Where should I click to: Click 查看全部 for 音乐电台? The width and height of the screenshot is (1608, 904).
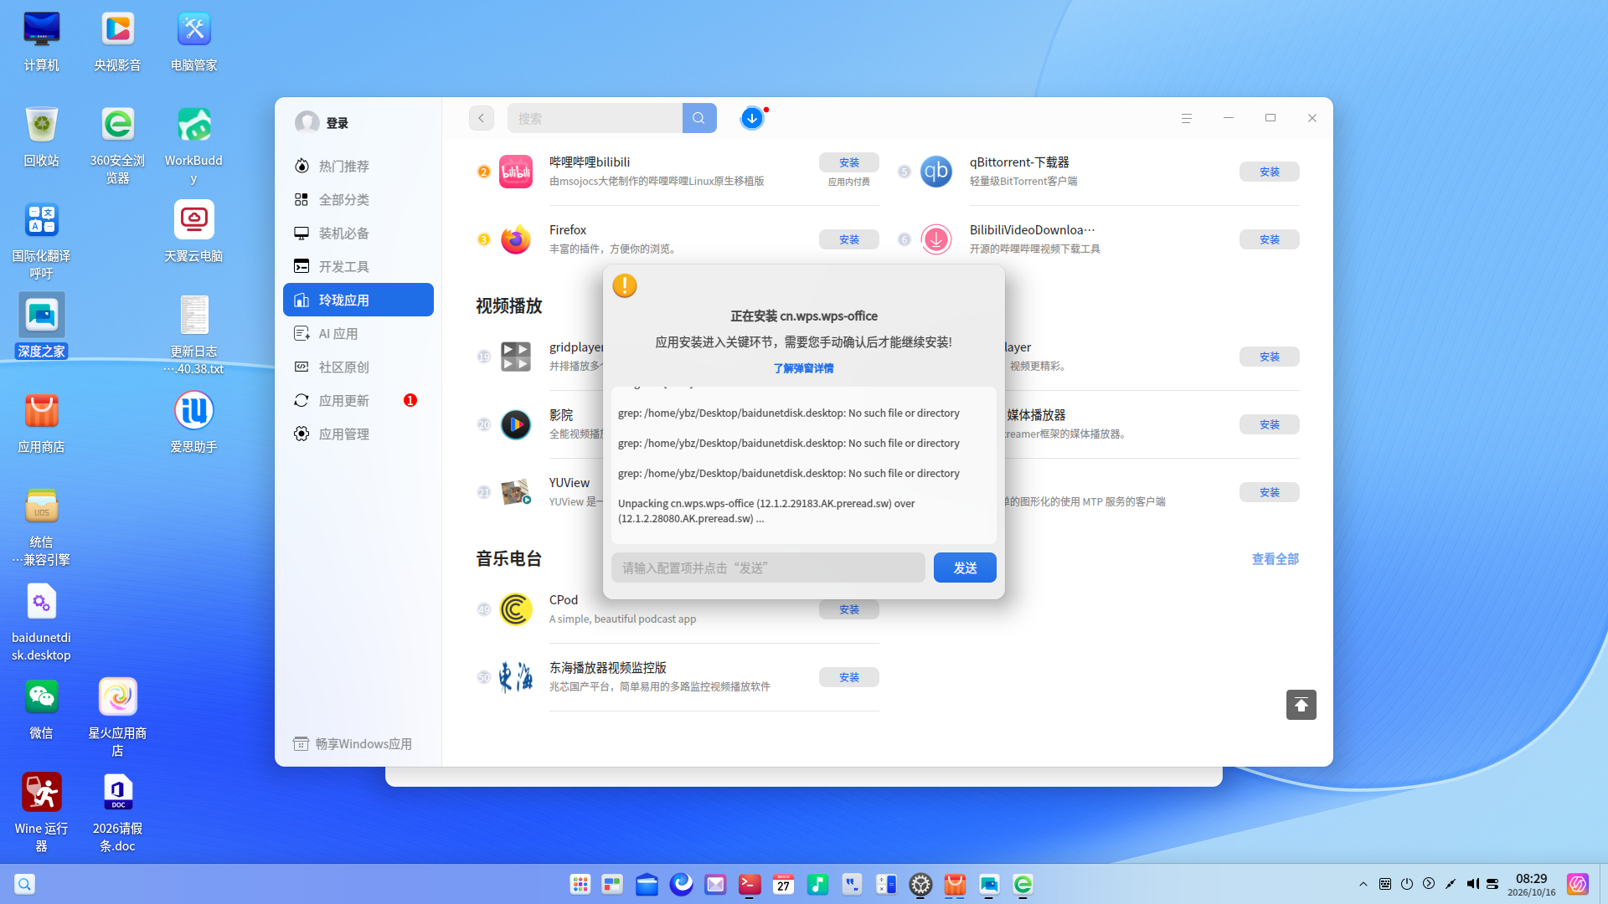(1276, 559)
